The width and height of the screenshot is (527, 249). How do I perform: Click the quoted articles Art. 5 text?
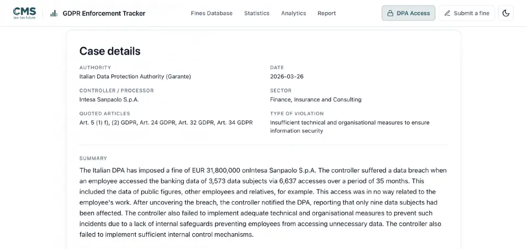click(x=166, y=123)
